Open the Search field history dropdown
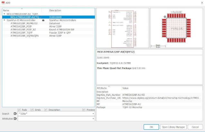The image size is (205, 132). coord(93,114)
